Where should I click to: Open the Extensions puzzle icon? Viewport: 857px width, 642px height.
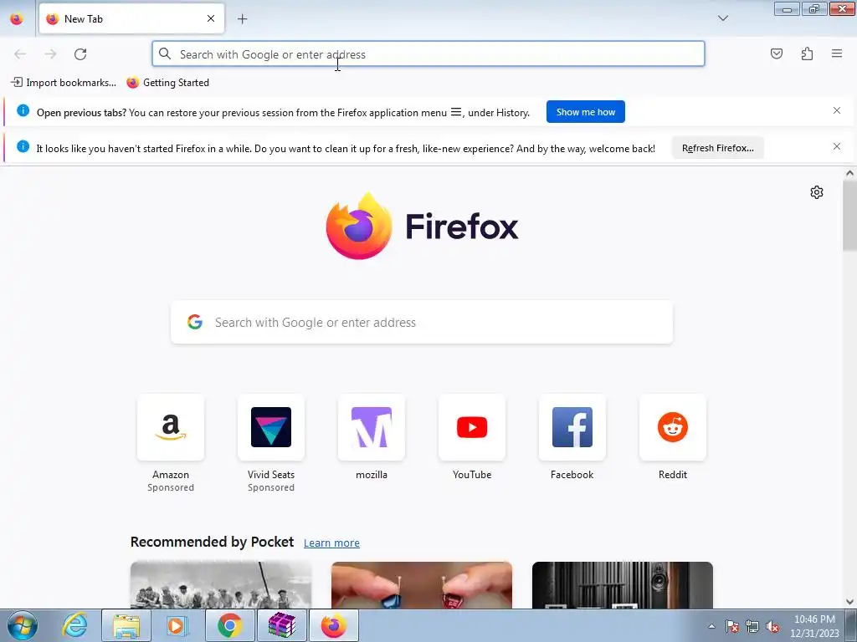(x=807, y=53)
